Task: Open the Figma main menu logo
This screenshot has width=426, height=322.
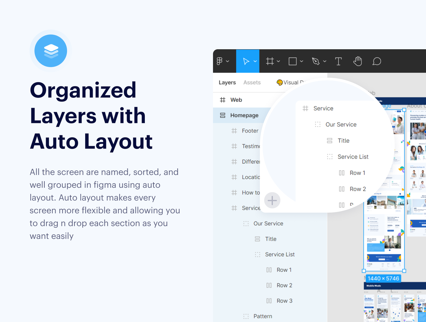Action: click(219, 61)
